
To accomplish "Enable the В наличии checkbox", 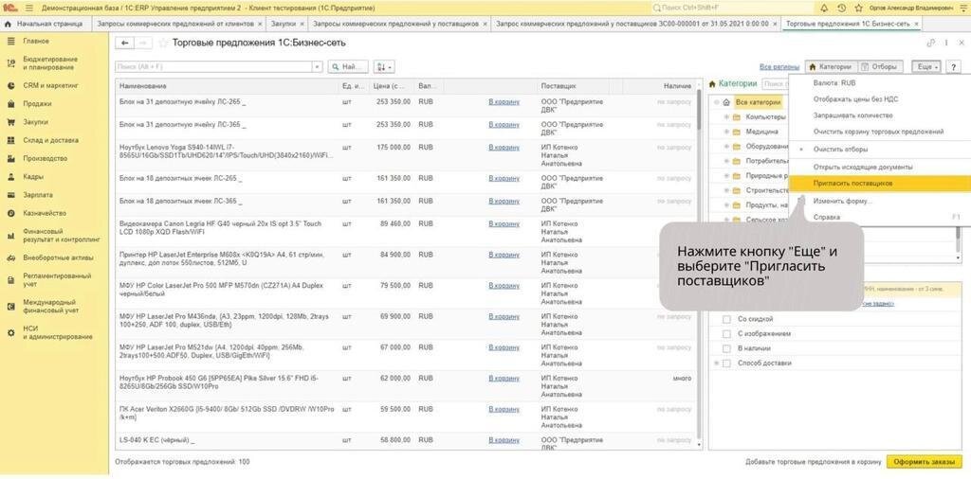I will [727, 348].
